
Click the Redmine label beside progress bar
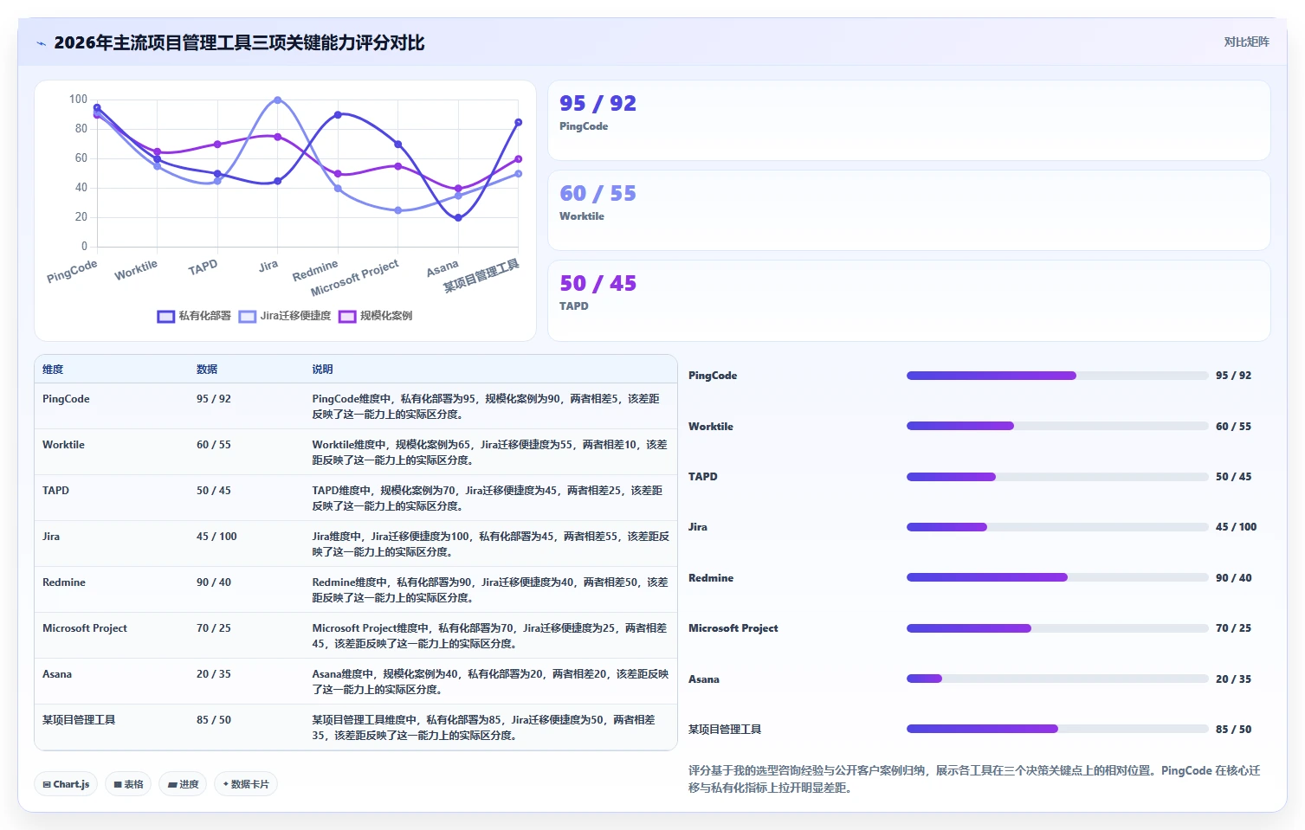(711, 578)
